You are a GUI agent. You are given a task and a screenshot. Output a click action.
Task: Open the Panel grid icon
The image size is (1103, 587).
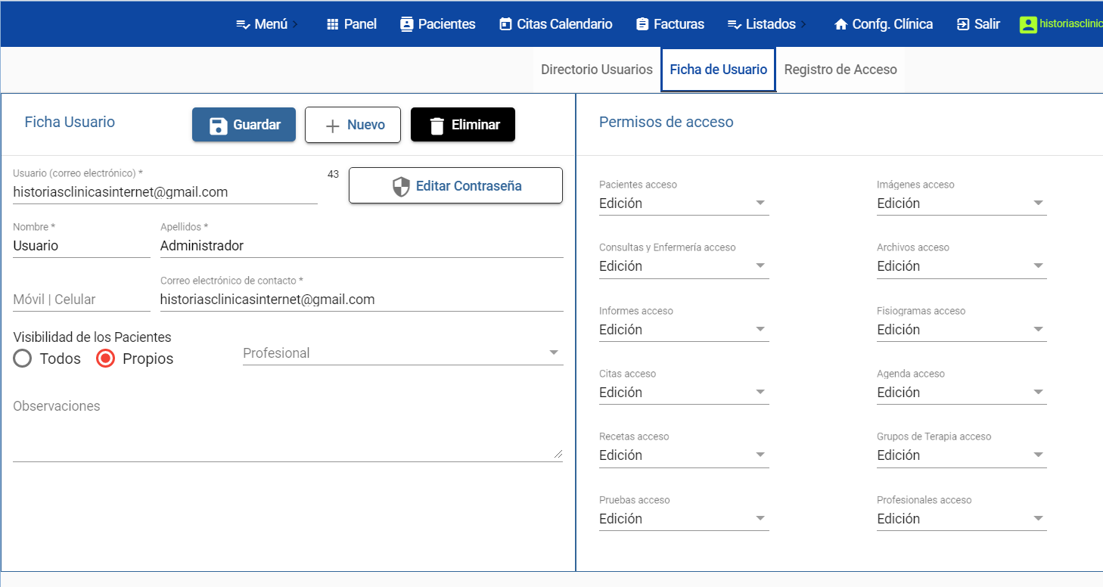[333, 24]
